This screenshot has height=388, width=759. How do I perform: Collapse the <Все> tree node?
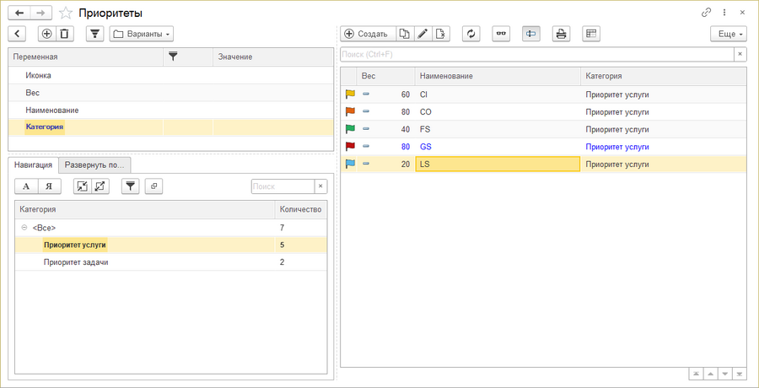24,228
